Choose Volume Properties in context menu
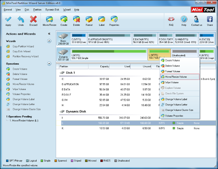The image size is (218, 169). tap(180, 116)
